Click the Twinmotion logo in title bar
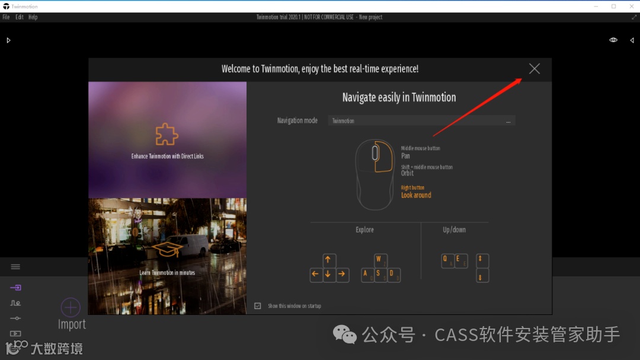The height and width of the screenshot is (360, 640). [x=6, y=6]
